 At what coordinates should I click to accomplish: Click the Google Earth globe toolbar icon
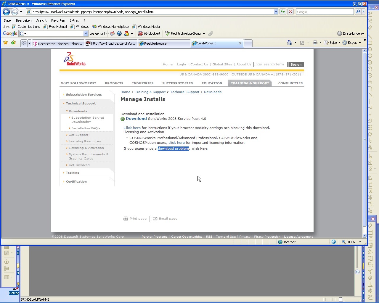click(119, 33)
